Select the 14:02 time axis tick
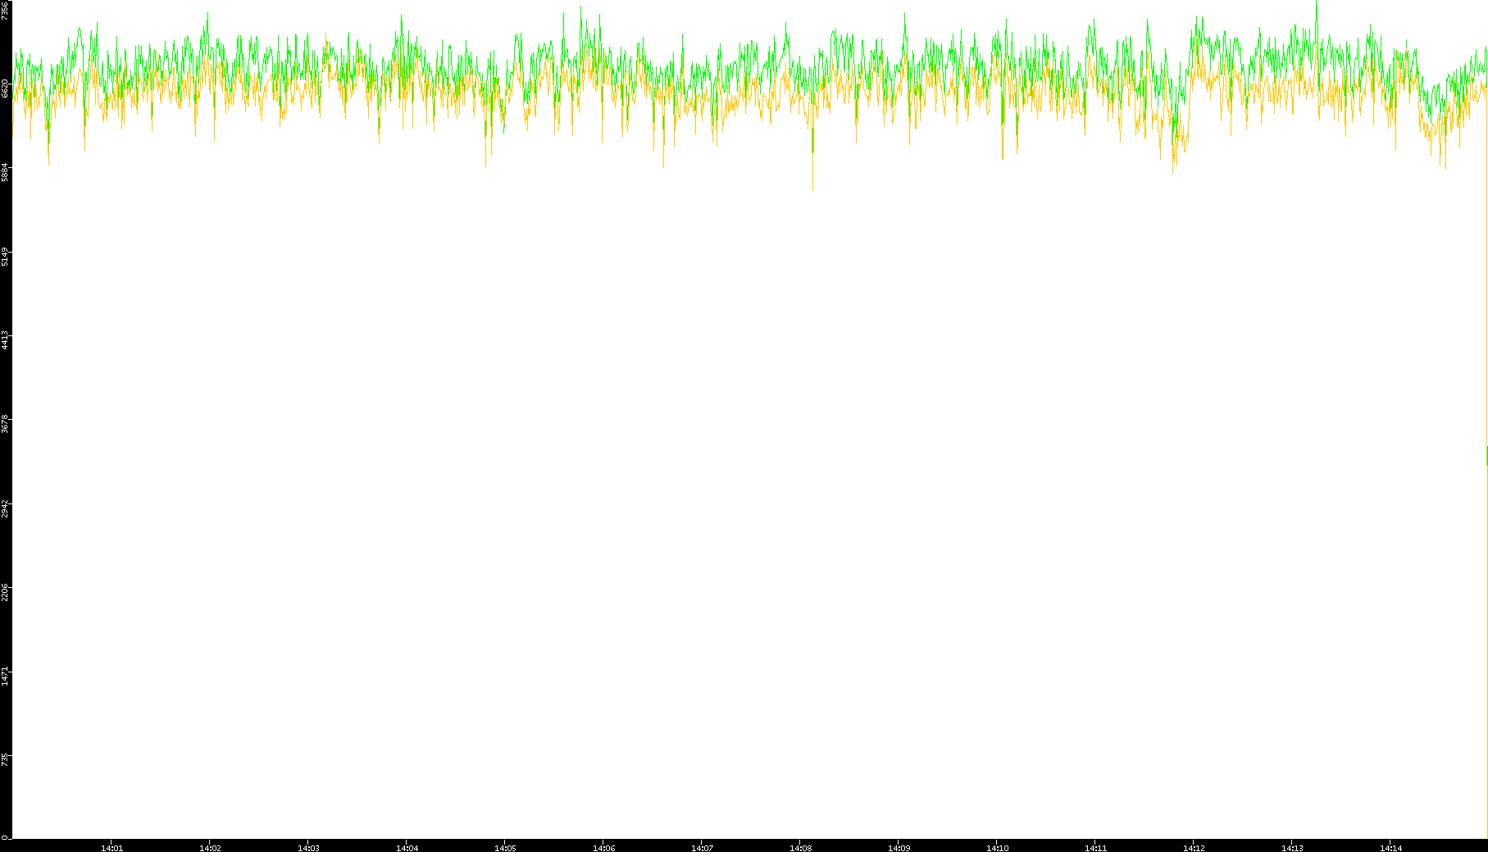The height and width of the screenshot is (852, 1488). (x=210, y=848)
